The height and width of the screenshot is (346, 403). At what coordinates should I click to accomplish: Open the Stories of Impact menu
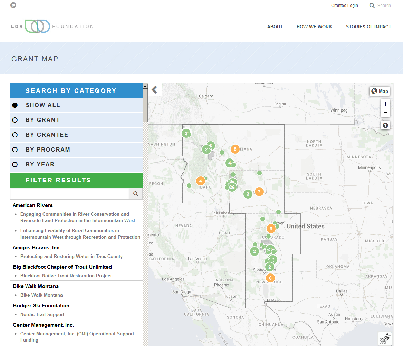pyautogui.click(x=368, y=27)
